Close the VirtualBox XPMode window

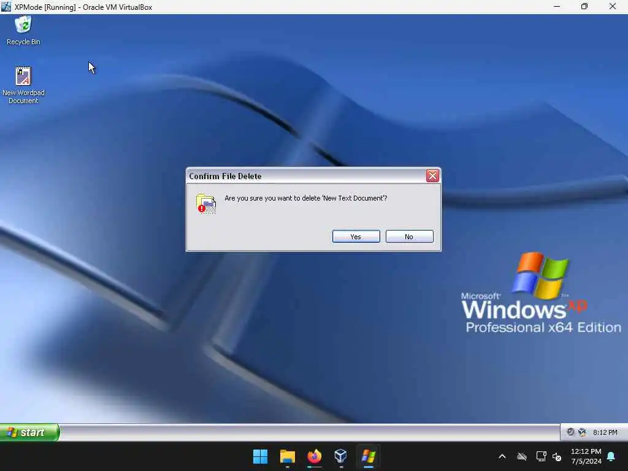click(x=613, y=7)
